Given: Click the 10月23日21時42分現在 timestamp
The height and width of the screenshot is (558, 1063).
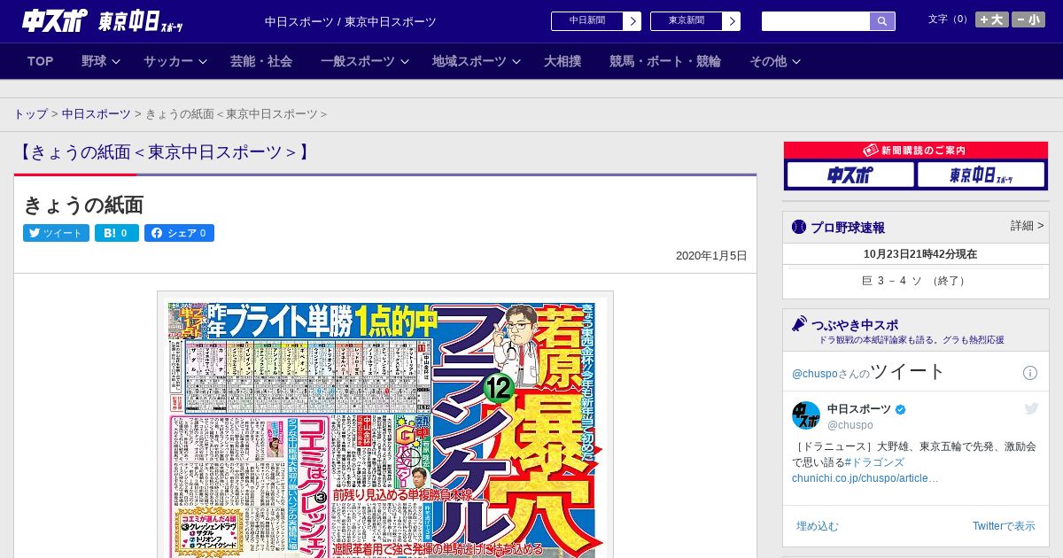Looking at the screenshot, I should [x=920, y=254].
